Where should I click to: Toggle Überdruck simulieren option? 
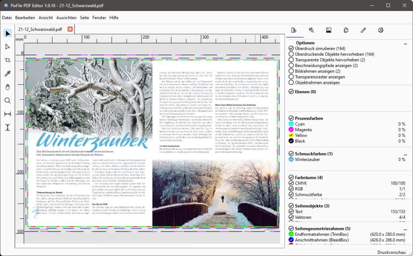click(291, 48)
